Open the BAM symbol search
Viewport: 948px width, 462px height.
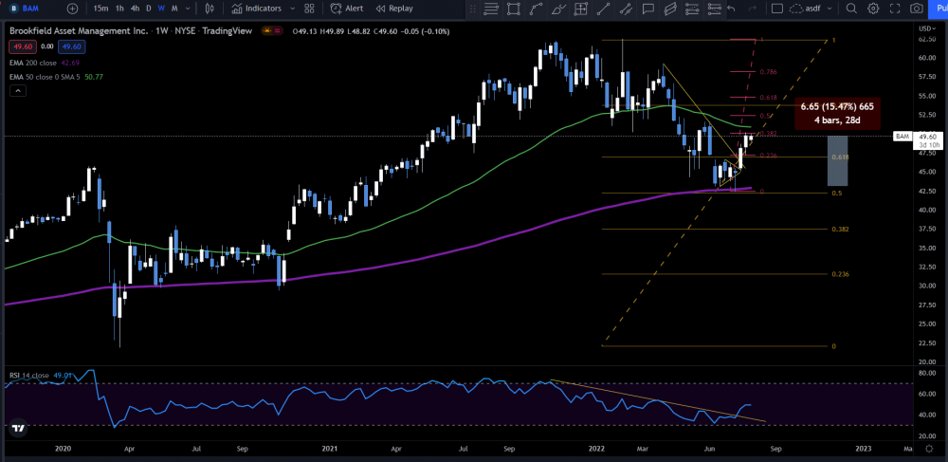coord(29,8)
